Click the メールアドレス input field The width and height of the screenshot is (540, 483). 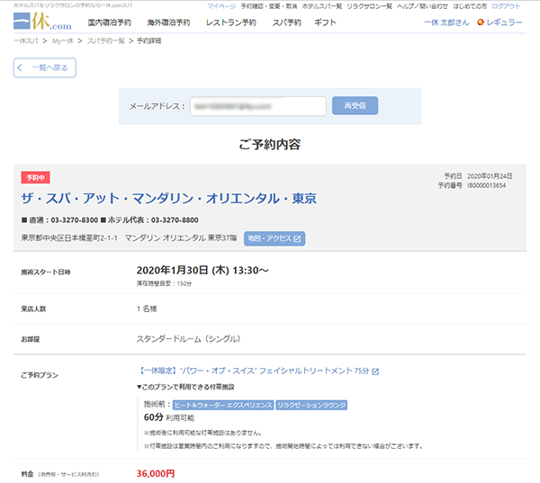(258, 106)
